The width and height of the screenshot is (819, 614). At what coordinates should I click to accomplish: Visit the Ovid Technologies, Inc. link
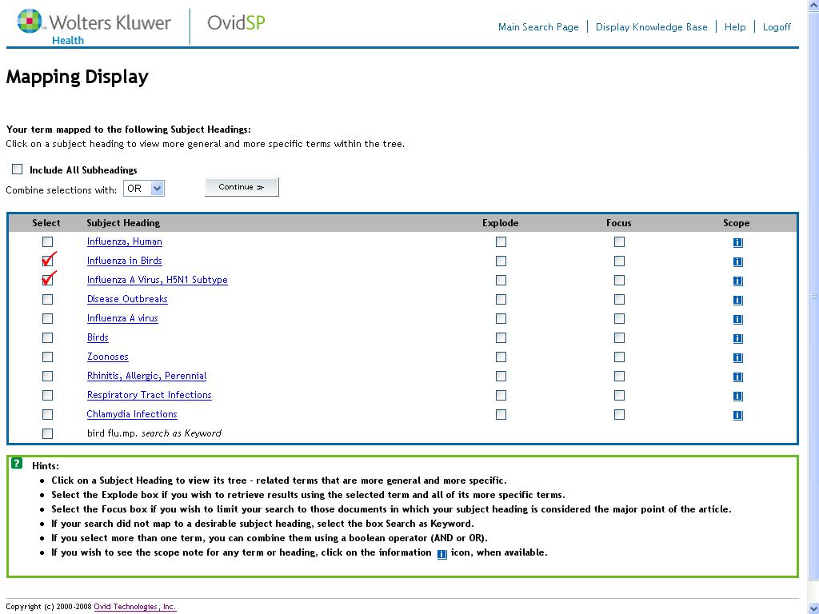click(x=134, y=607)
